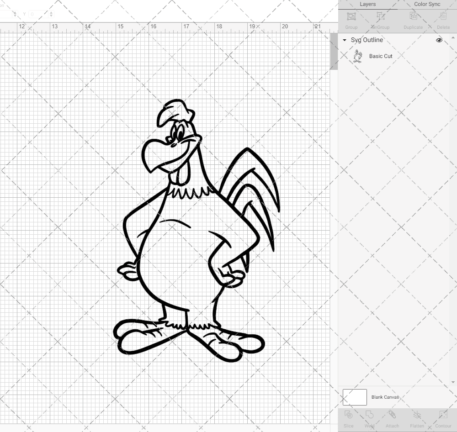This screenshot has width=457, height=432.
Task: Click the Y position stepper arrows
Action: click(x=51, y=14)
